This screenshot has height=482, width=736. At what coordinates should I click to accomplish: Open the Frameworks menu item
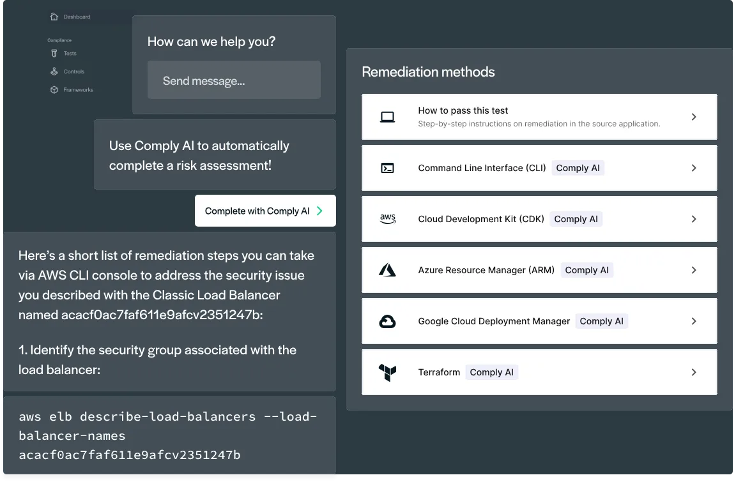78,90
